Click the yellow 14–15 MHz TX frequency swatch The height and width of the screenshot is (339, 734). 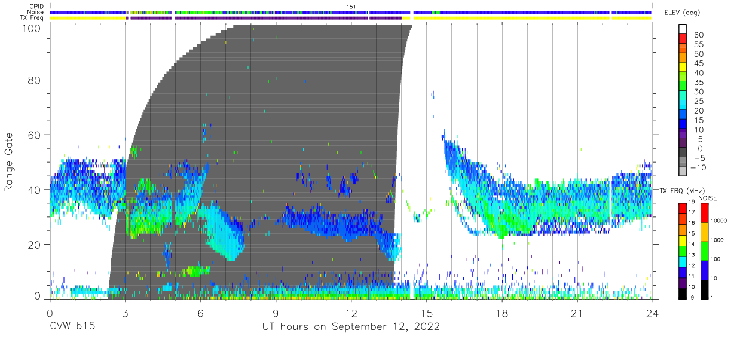[683, 240]
